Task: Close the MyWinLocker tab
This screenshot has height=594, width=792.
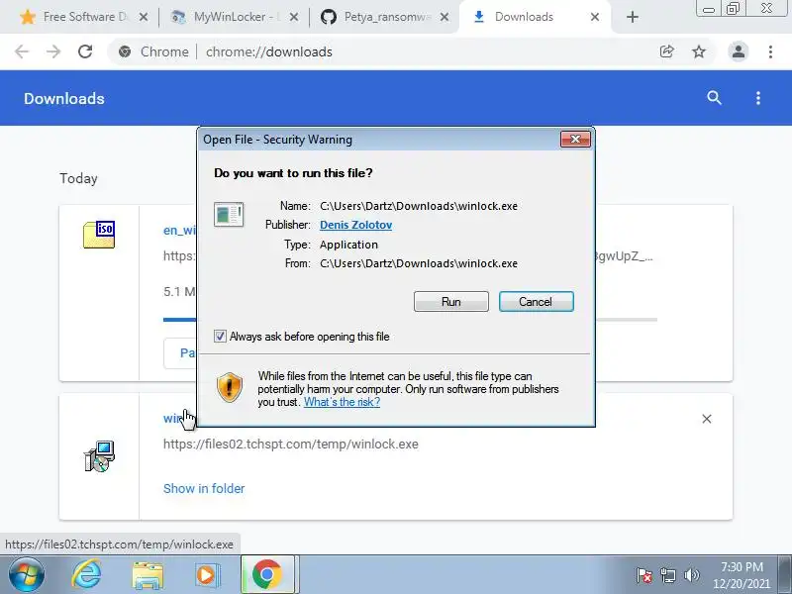Action: (294, 17)
